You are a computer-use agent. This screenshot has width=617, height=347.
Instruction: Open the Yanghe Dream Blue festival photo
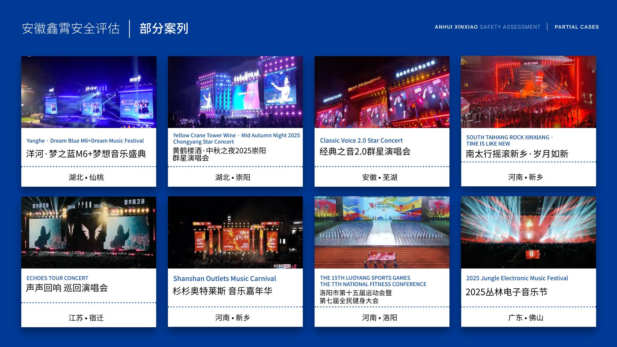tap(89, 92)
